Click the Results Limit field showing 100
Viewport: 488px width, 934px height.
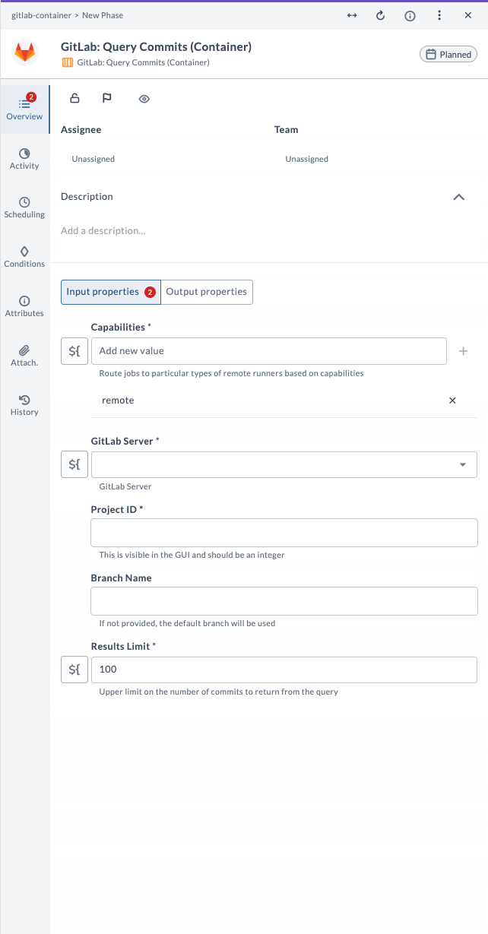tap(284, 670)
